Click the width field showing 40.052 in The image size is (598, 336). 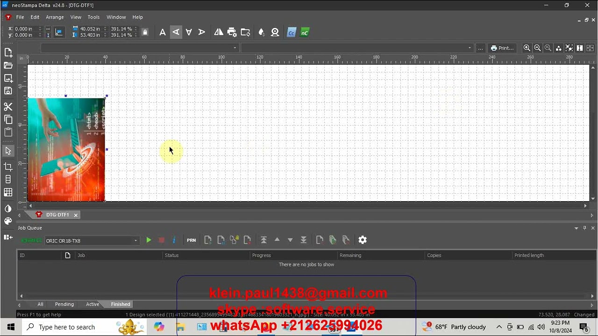(90, 29)
